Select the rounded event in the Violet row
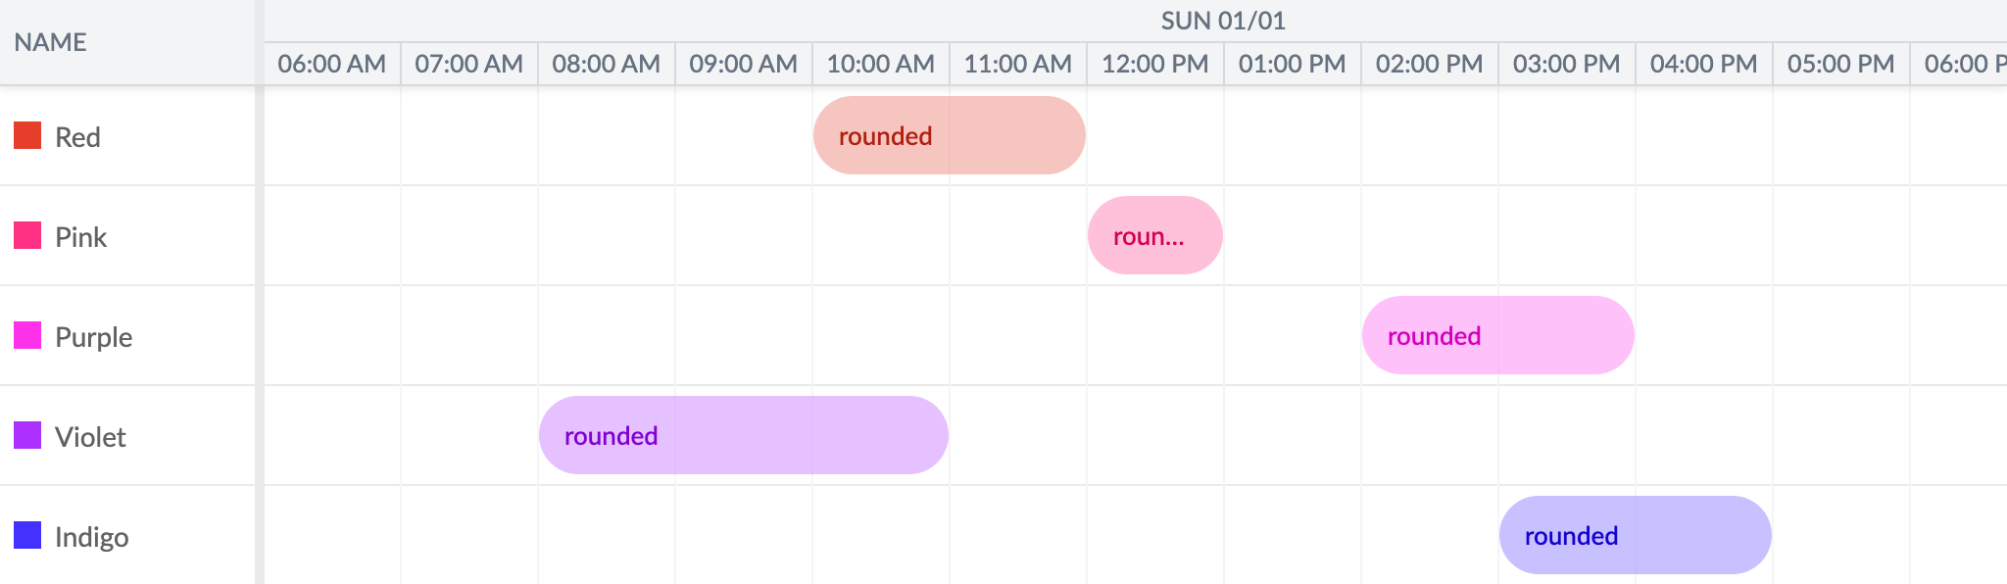2007x584 pixels. pos(742,435)
